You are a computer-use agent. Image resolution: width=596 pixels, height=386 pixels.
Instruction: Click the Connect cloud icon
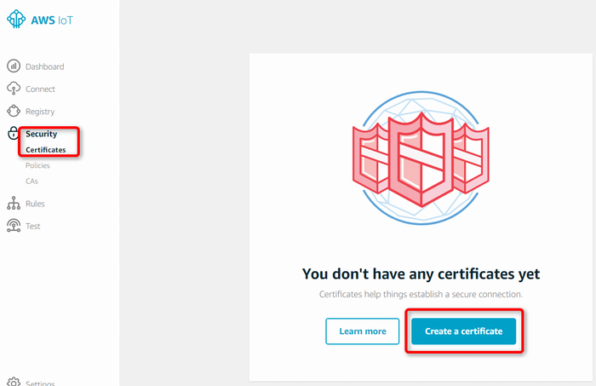click(x=14, y=89)
